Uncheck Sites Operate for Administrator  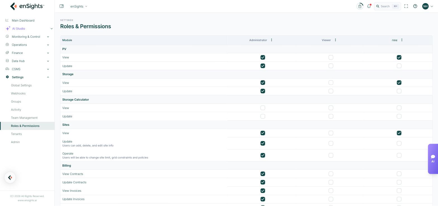pos(263,155)
